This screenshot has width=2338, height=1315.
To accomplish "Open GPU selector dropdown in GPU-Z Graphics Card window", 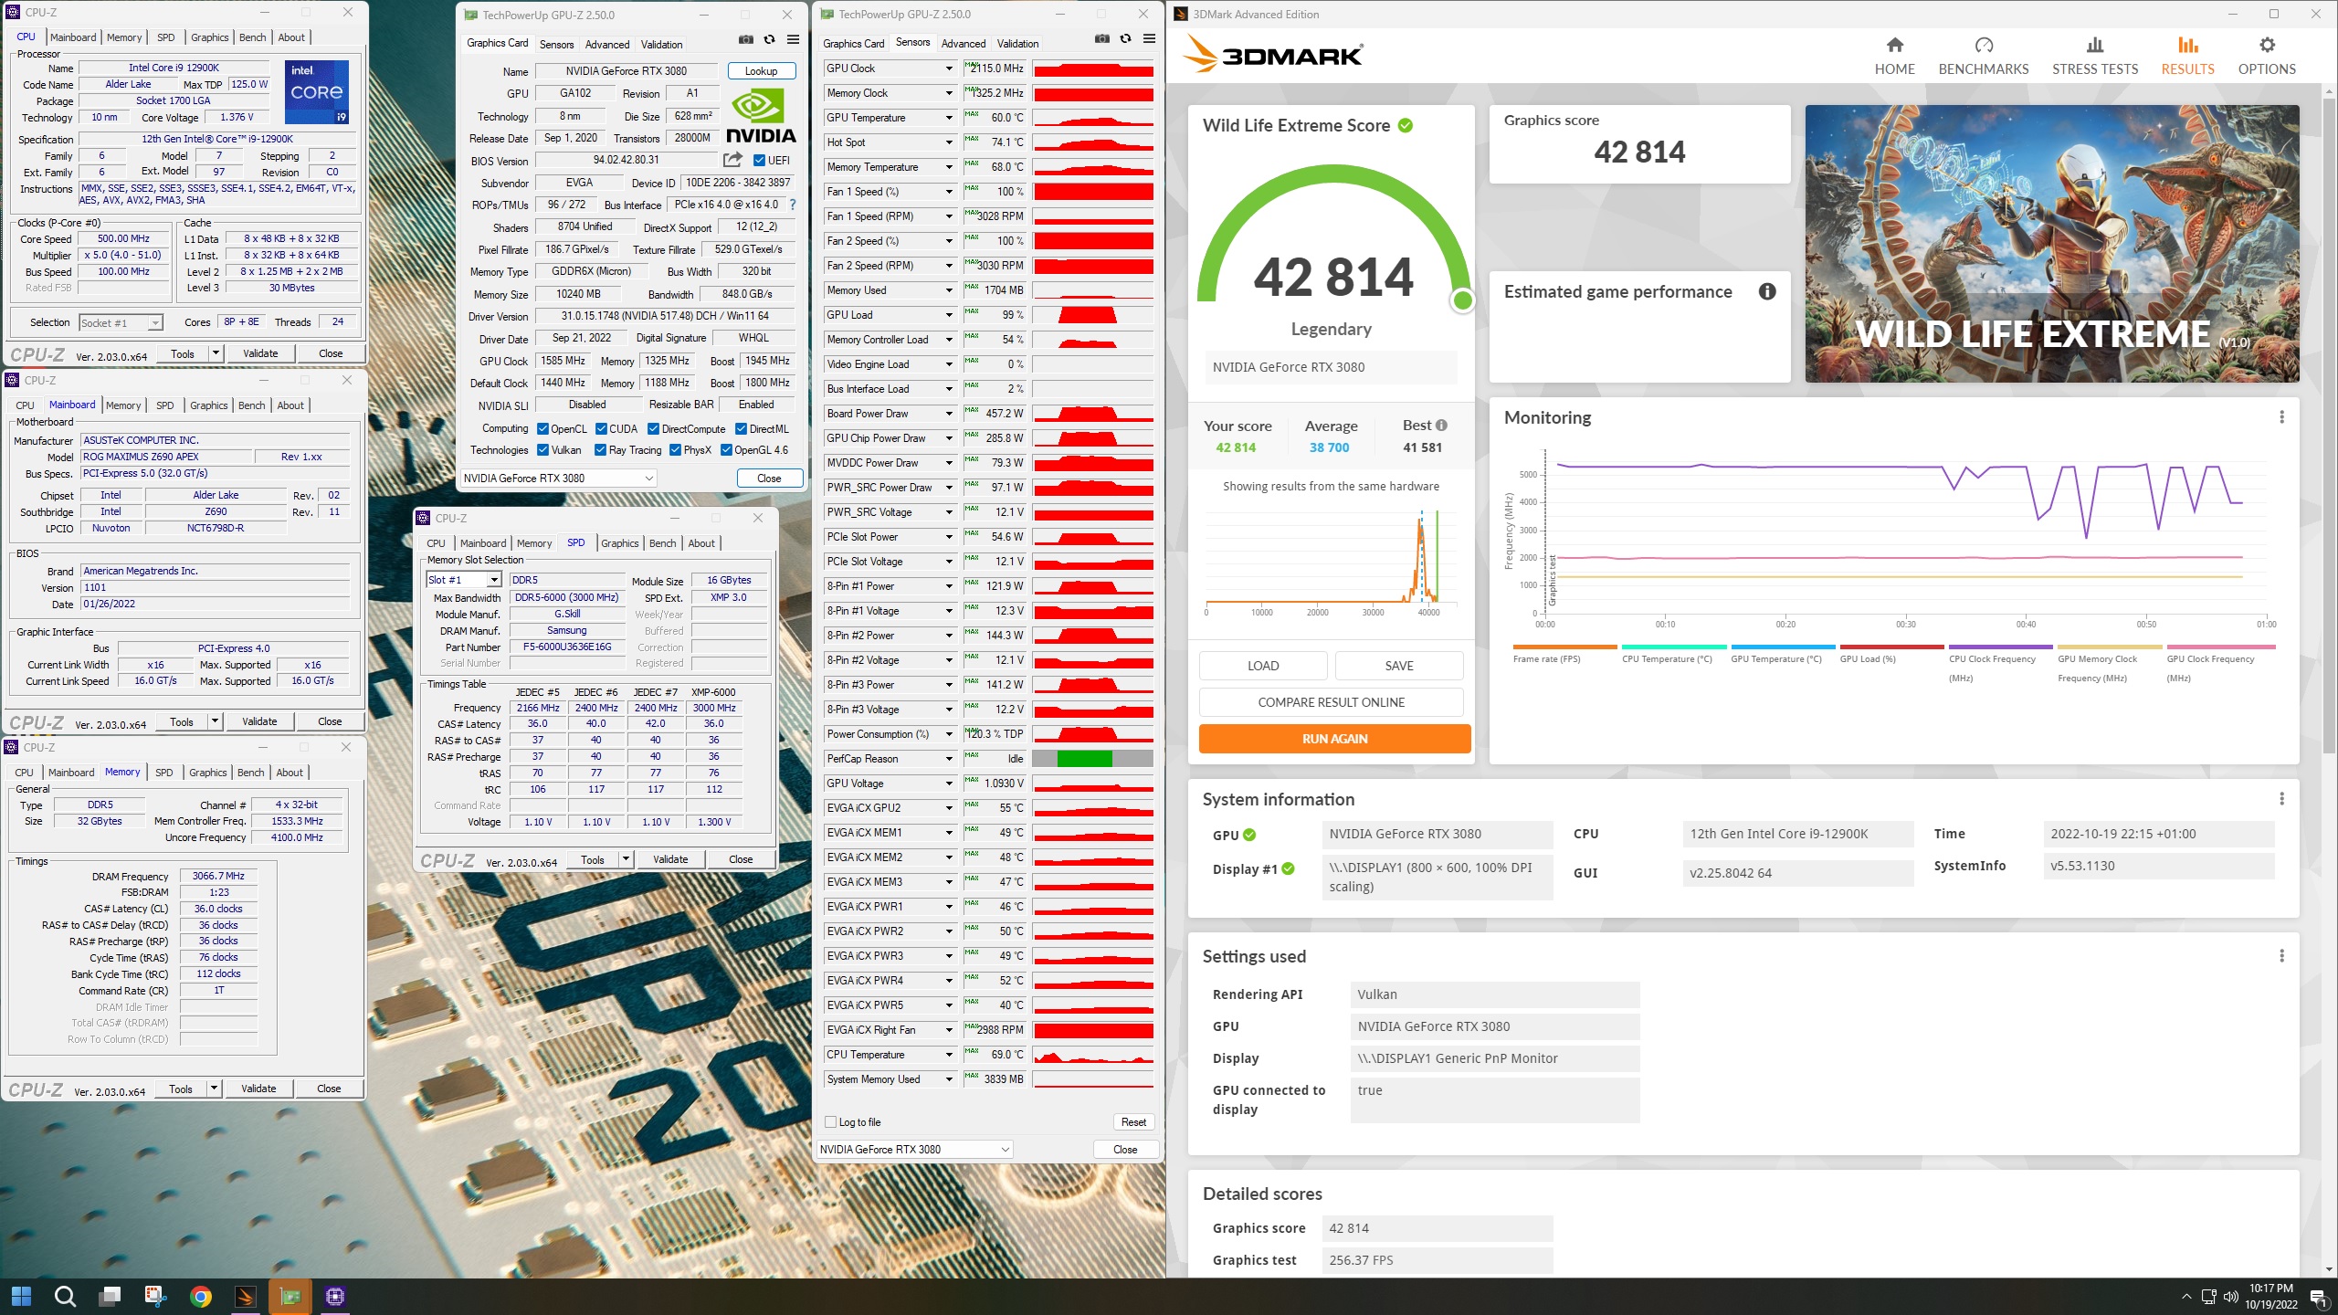I will pyautogui.click(x=558, y=478).
